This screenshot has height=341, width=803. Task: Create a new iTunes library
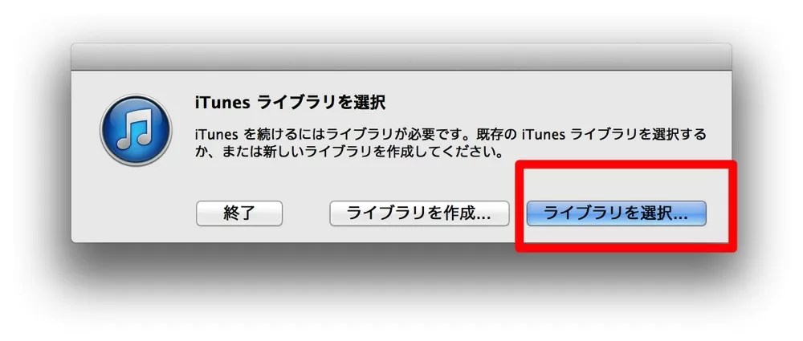click(419, 213)
